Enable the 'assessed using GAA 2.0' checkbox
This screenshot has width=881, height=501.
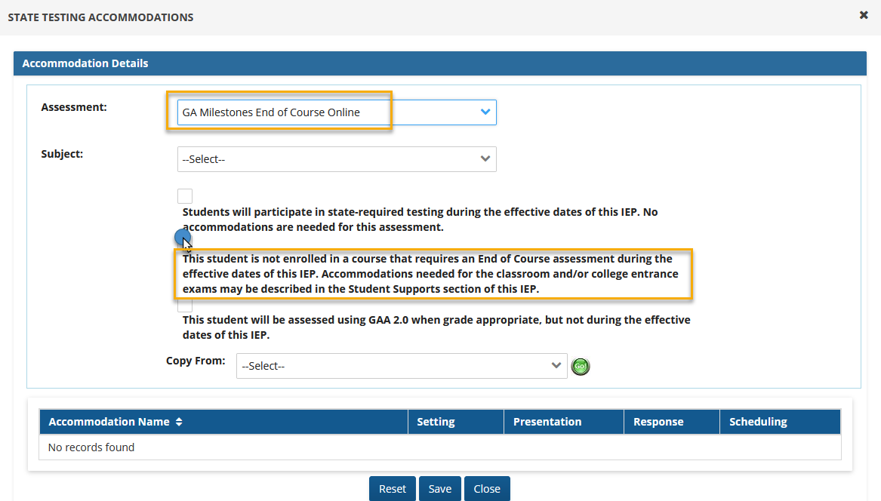tap(185, 306)
